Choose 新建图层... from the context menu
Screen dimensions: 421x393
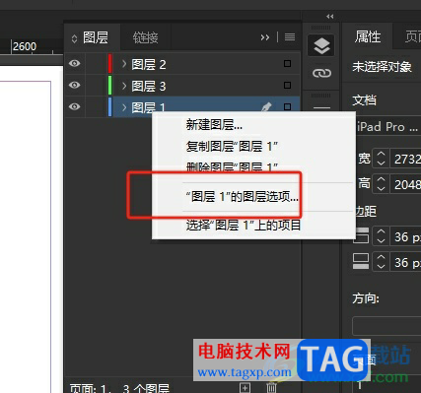coord(214,125)
